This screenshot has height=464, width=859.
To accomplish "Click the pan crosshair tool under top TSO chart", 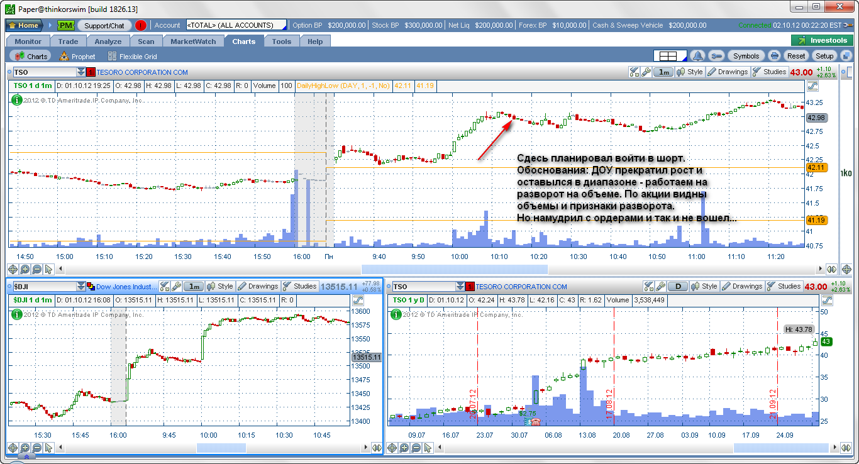I will point(13,269).
